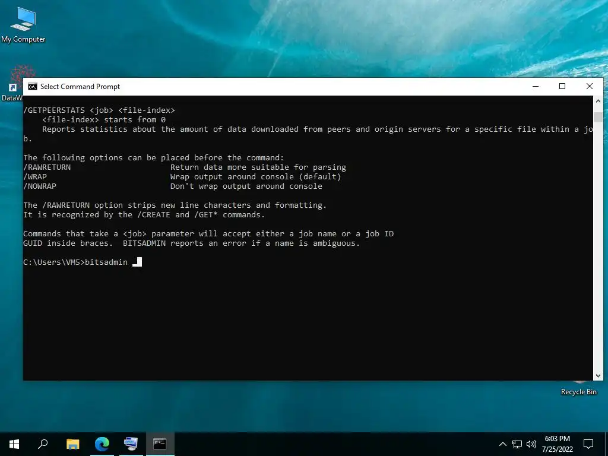Open the Windows Start menu
Image resolution: width=608 pixels, height=456 pixels.
coord(14,444)
